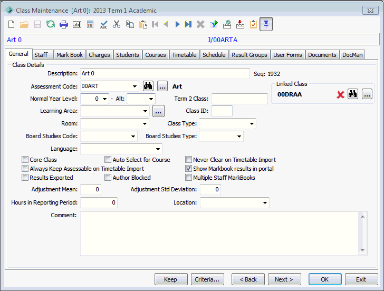Click the Description field
This screenshot has height=291, width=384.
point(165,73)
